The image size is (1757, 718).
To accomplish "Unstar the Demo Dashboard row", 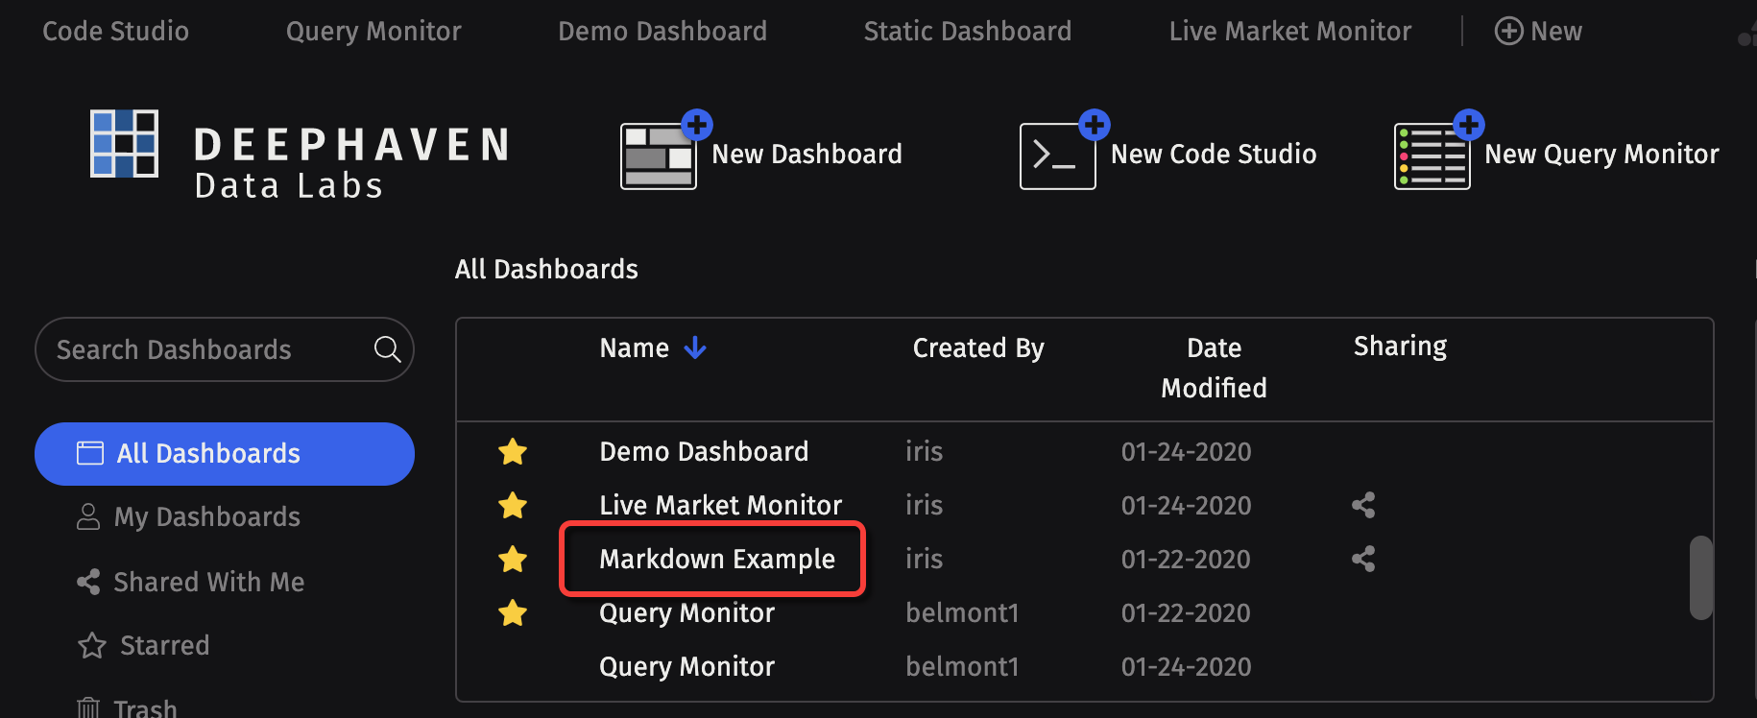I will (x=513, y=451).
